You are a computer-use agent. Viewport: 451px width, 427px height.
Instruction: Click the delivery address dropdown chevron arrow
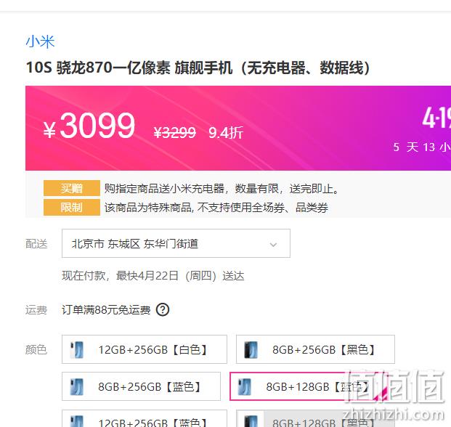(273, 245)
